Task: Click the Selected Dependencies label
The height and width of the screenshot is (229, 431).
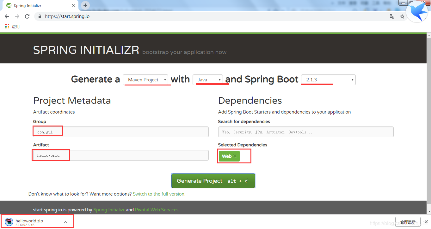Action: [243, 145]
